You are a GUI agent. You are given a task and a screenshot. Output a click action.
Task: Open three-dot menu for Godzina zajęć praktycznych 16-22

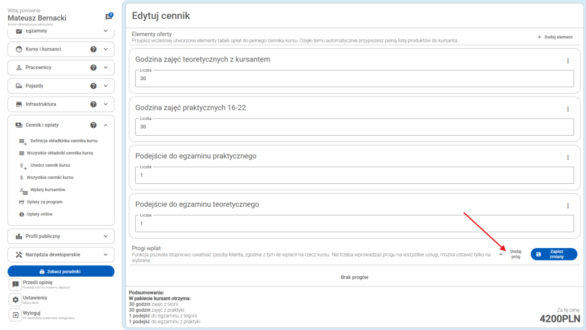click(568, 109)
